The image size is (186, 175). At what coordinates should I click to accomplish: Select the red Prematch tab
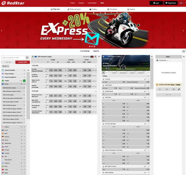(x=22, y=62)
